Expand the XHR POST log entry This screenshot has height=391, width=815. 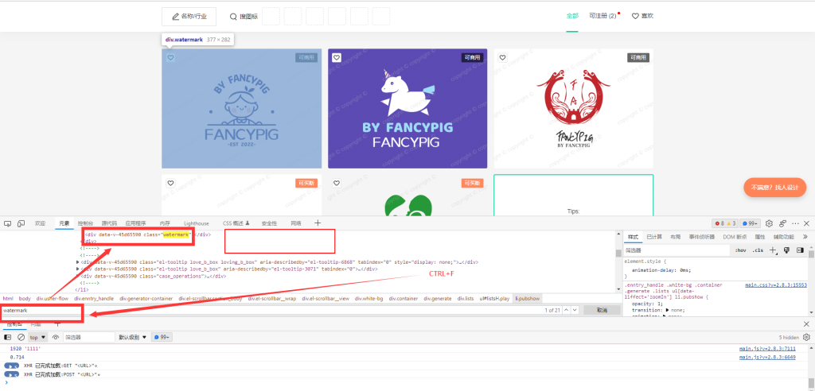(x=11, y=374)
